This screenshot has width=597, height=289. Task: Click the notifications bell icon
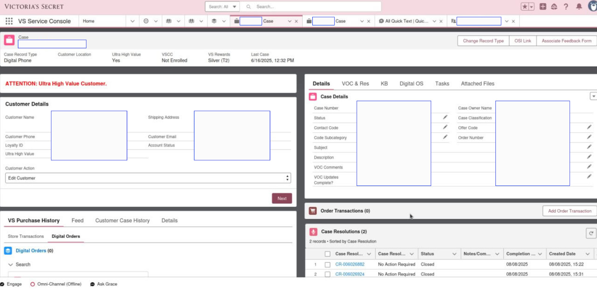coord(579,7)
